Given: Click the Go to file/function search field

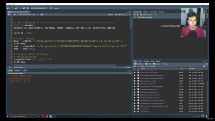Looking at the screenshot, I should pyautogui.click(x=39, y=8).
